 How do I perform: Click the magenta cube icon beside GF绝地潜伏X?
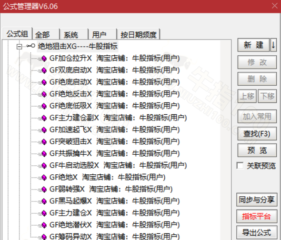(x=44, y=225)
